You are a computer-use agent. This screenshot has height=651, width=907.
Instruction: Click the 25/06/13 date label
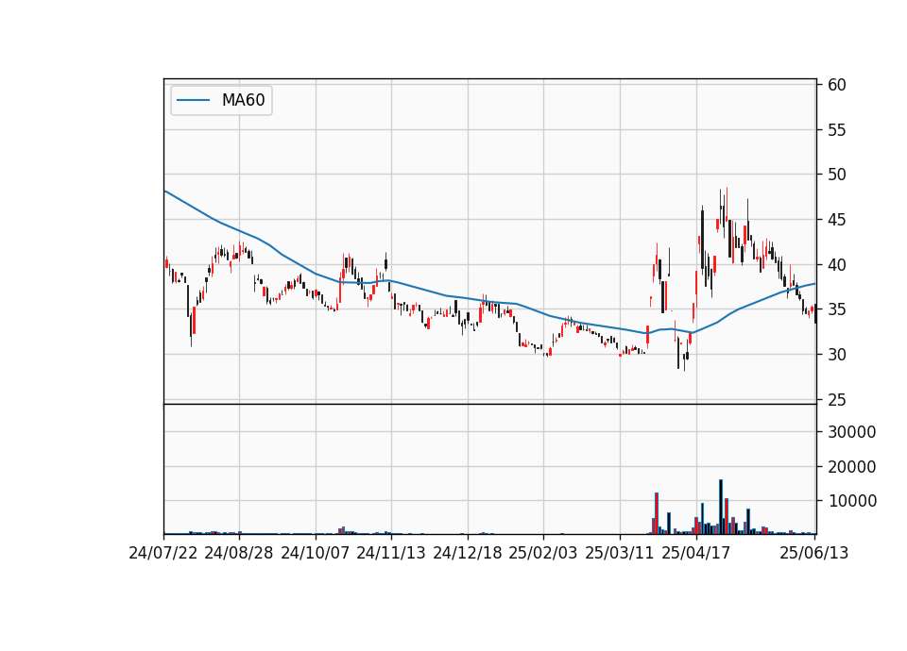(813, 553)
